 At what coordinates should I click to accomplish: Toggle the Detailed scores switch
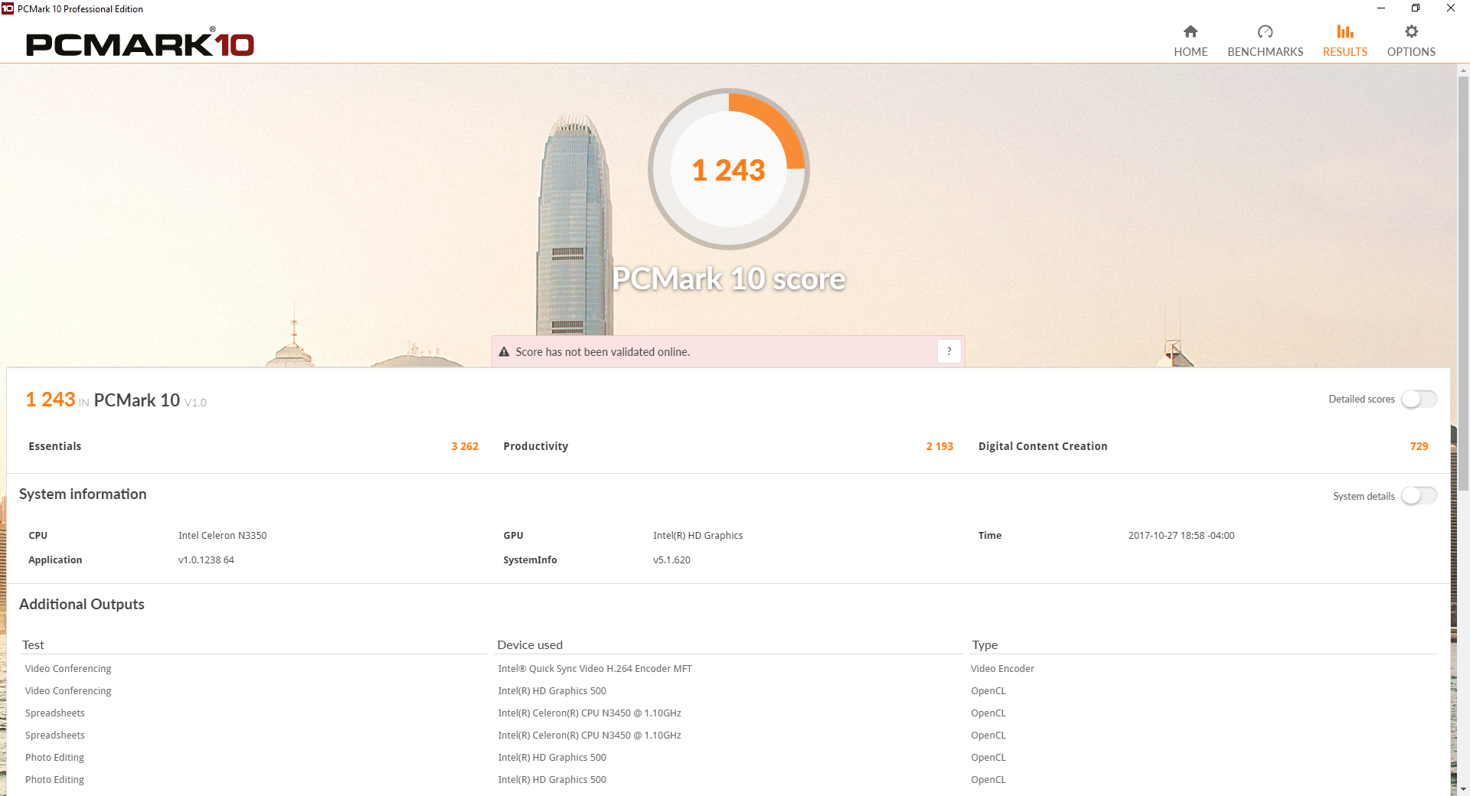[x=1419, y=400]
